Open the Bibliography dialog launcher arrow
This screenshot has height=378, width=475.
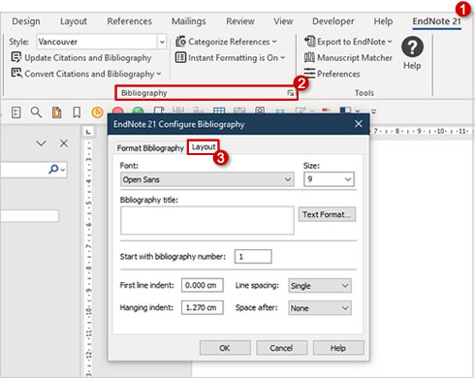point(291,93)
